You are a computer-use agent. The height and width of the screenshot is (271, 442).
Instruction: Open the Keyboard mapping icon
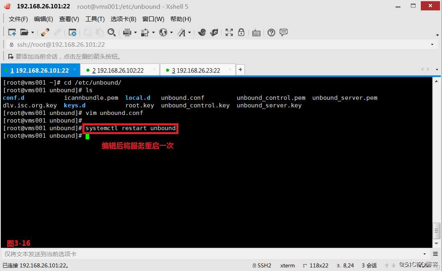[256, 33]
